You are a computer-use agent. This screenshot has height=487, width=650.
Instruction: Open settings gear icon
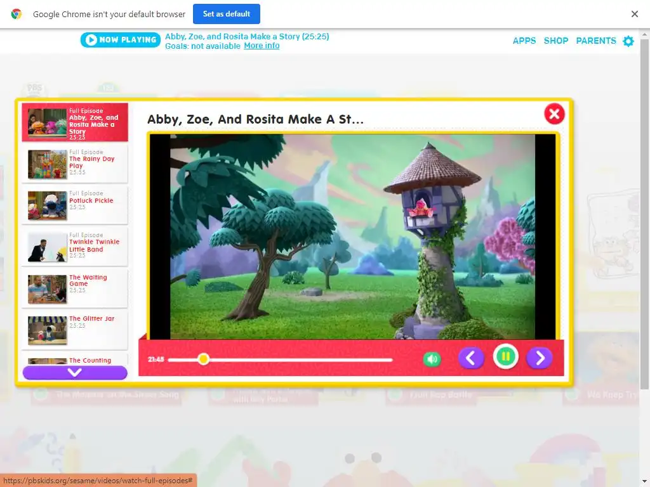pyautogui.click(x=628, y=41)
